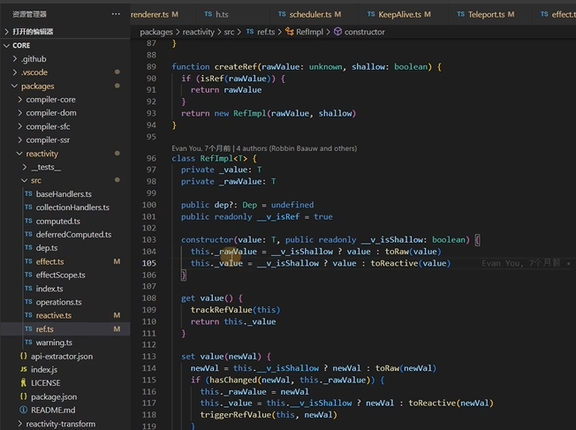Click constructor method symbol in breadcrumb

pyautogui.click(x=360, y=32)
